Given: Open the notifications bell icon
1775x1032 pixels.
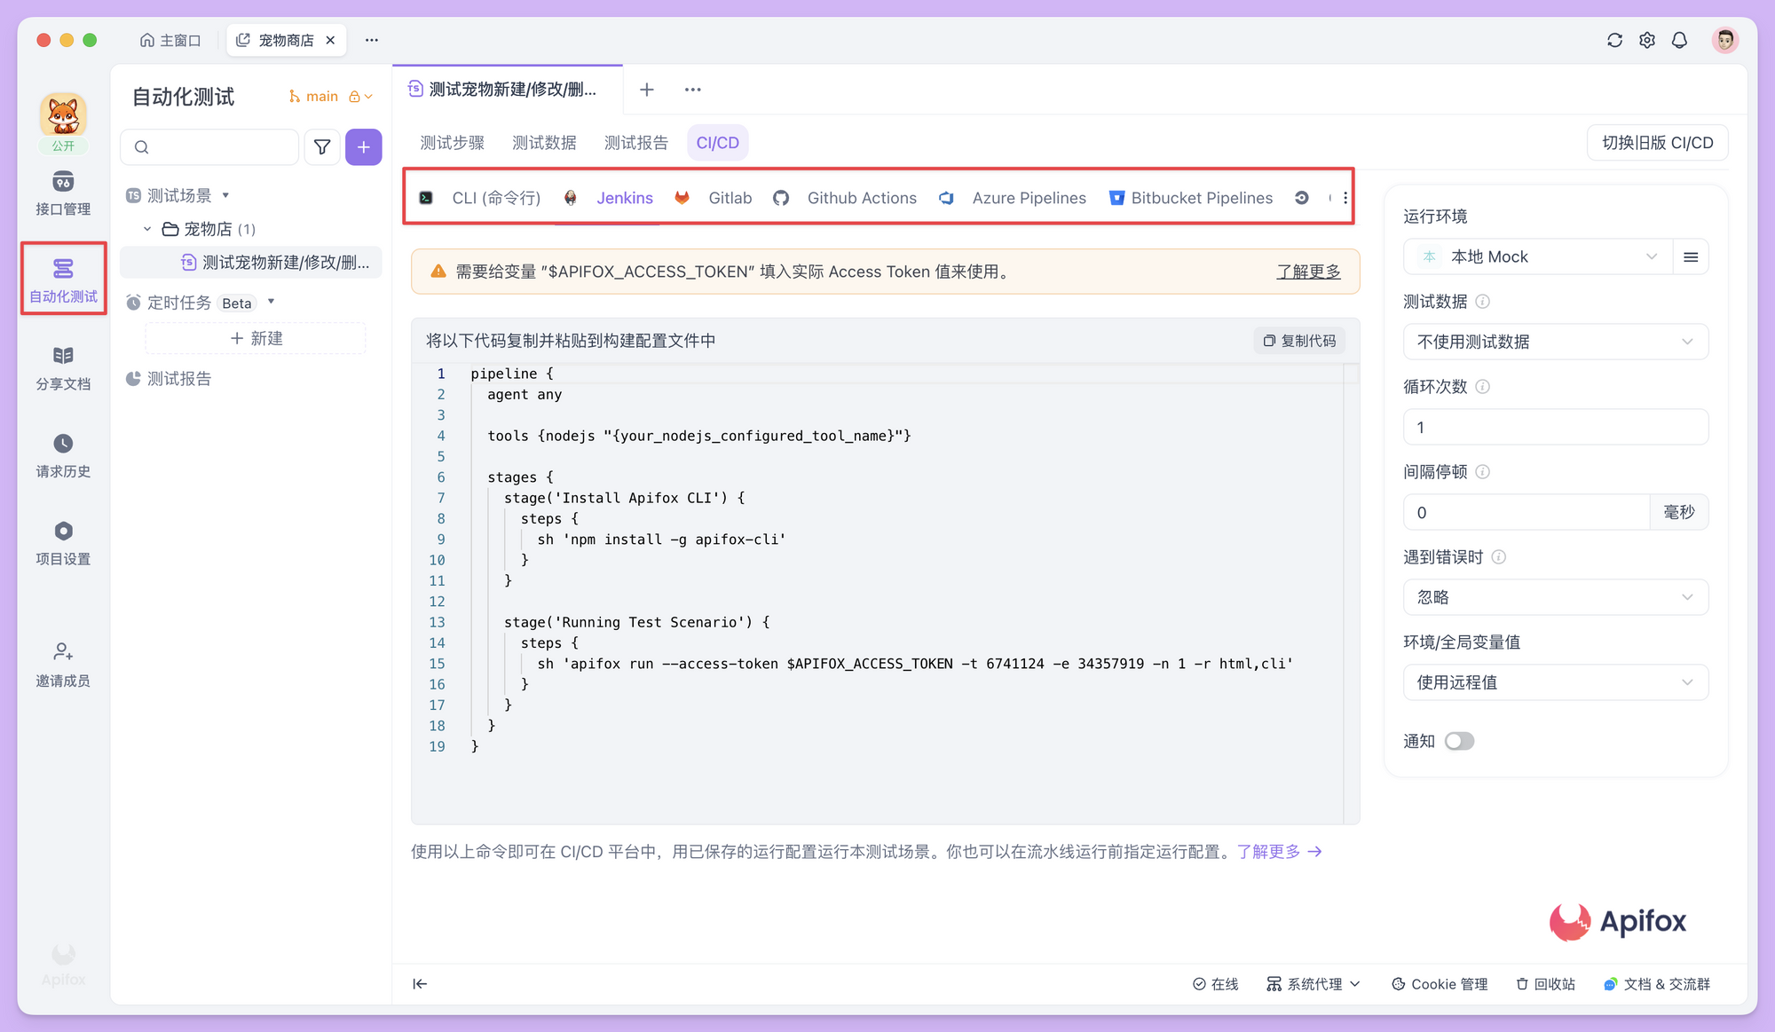Looking at the screenshot, I should click(x=1679, y=40).
